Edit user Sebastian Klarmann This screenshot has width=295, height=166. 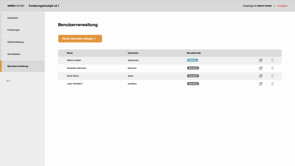(261, 68)
